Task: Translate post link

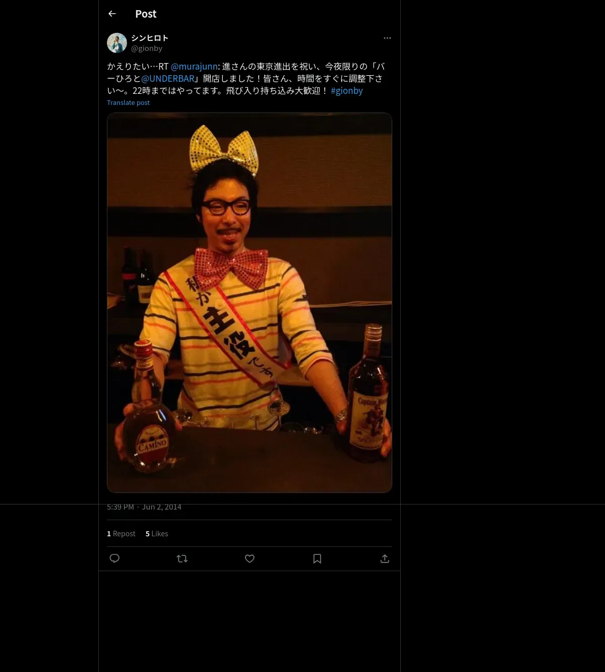Action: (128, 102)
